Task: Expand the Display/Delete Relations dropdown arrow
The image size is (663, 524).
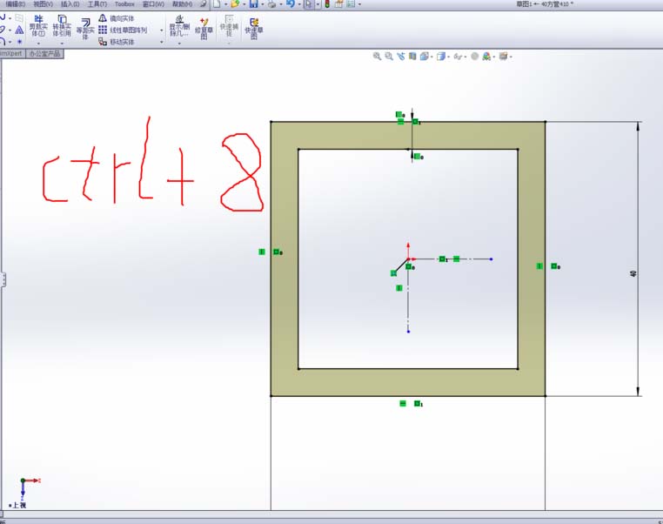Action: [179, 44]
